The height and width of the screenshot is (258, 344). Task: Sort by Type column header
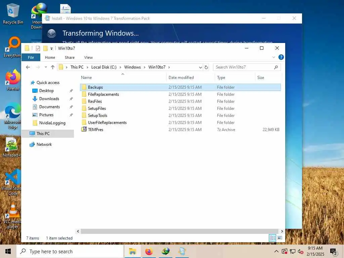tap(235, 78)
